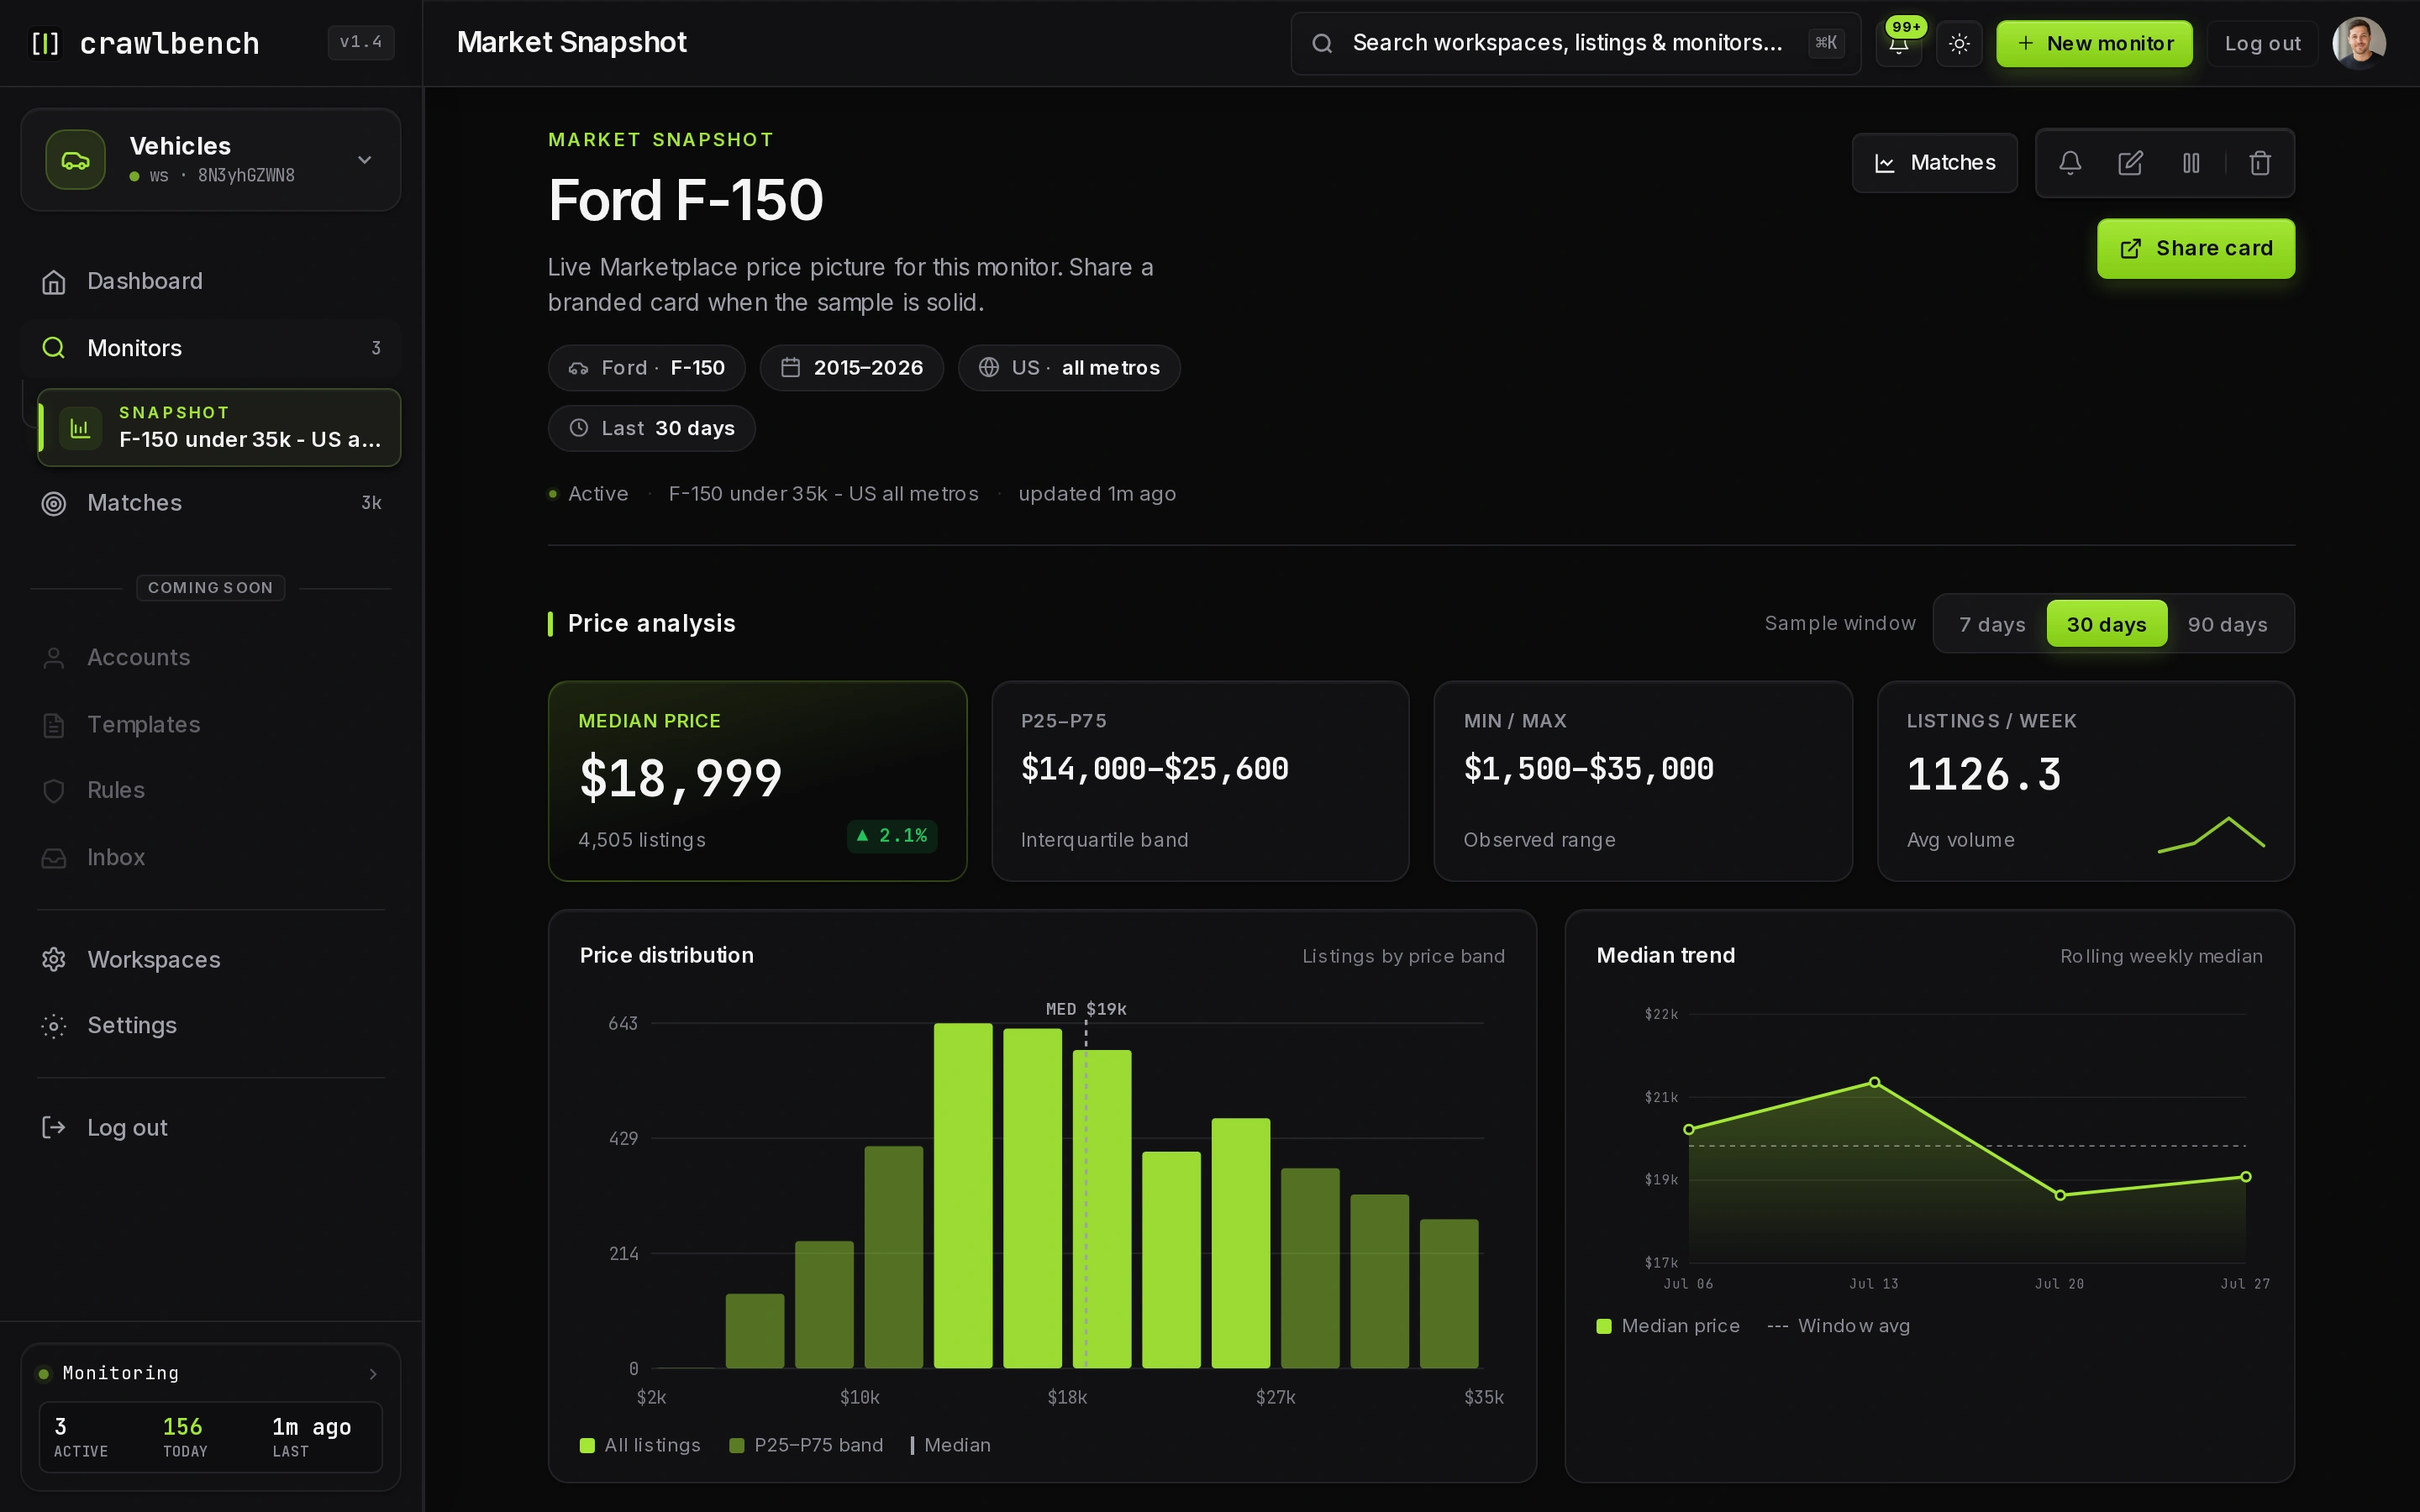The height and width of the screenshot is (1512, 2420).
Task: Focus the search workspaces input field
Action: click(x=1575, y=43)
